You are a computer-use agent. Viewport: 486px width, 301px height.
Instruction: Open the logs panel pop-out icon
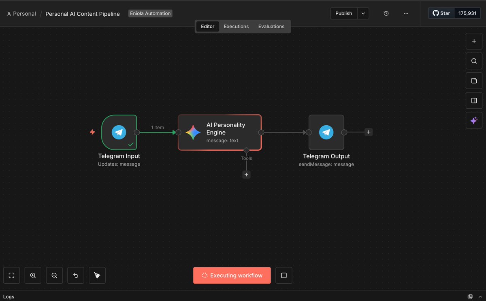tap(470, 297)
